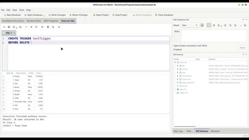Viewport: 249px width, 140px height.
Task: Close the SQL 1 tab
Action: 14,33
